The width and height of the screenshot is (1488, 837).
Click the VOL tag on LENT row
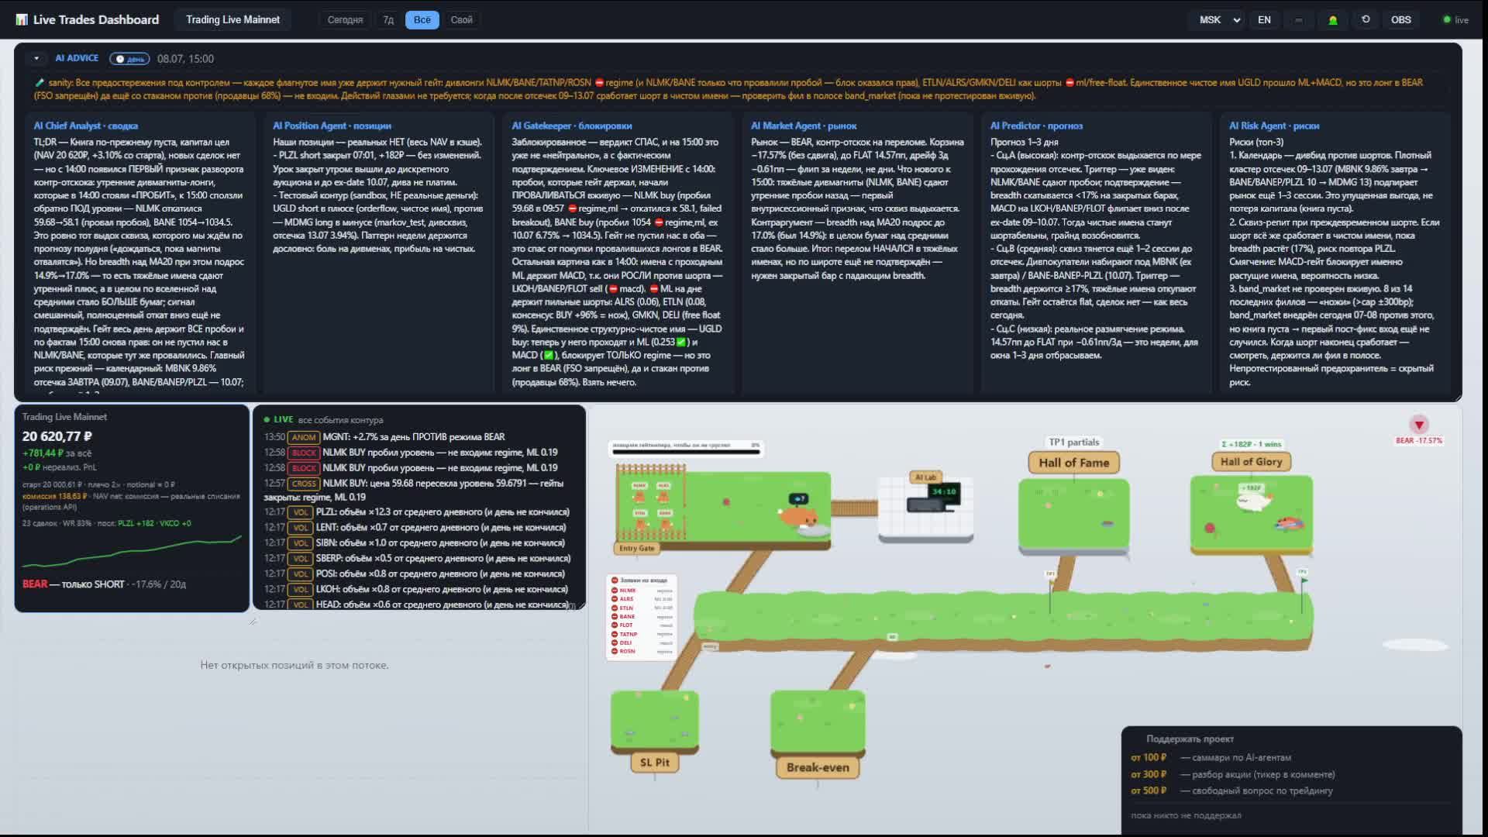pos(301,528)
